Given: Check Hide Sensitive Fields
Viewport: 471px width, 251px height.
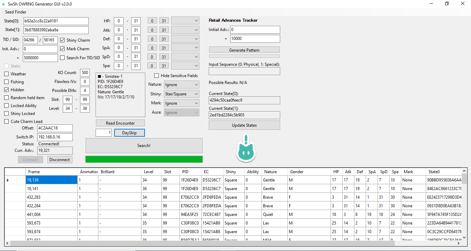Looking at the screenshot, I should pyautogui.click(x=157, y=76).
